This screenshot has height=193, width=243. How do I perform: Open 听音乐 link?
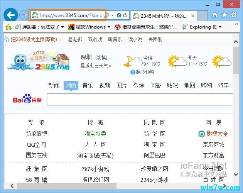[115, 39]
